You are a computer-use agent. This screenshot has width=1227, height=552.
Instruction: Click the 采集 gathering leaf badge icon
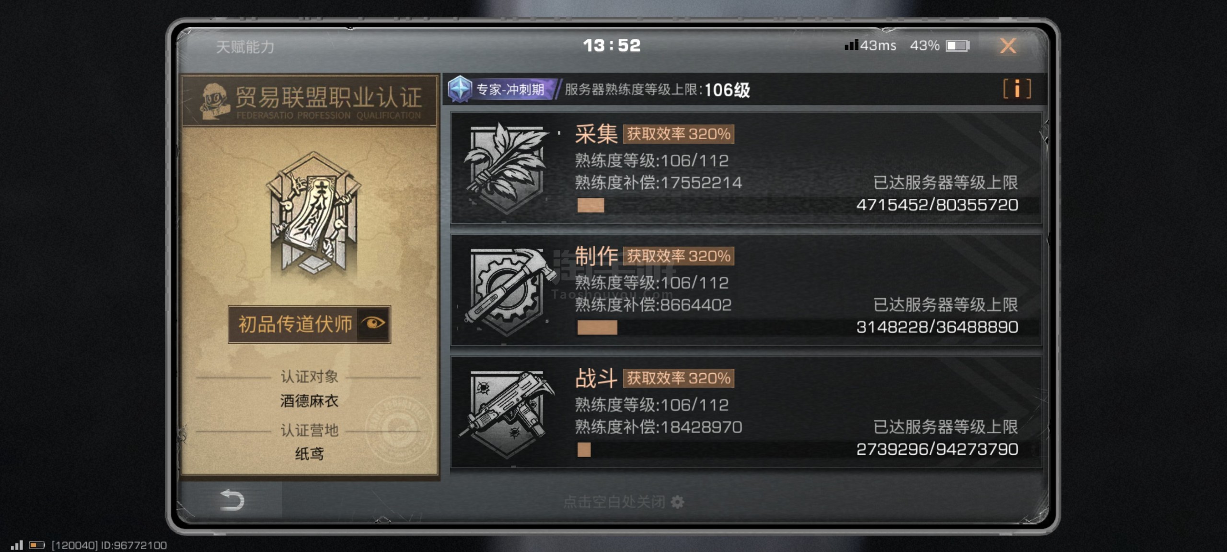tap(507, 168)
